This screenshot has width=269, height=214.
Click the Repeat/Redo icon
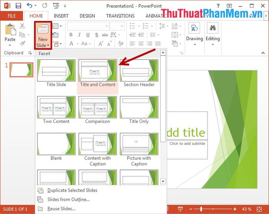coord(45,6)
